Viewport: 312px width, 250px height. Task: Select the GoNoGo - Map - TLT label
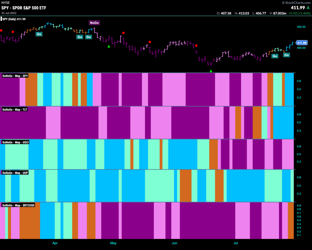[15, 109]
